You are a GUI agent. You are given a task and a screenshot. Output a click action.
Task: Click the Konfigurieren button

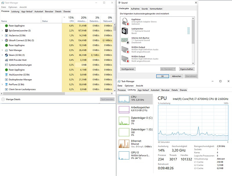pos(128,69)
